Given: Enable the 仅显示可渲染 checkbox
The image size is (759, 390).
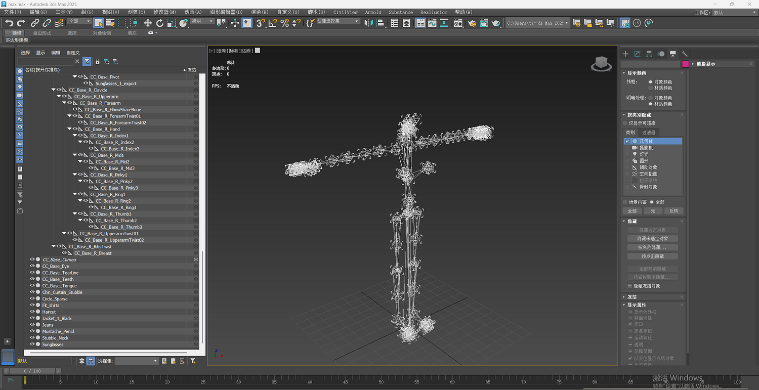Looking at the screenshot, I should click(x=625, y=123).
